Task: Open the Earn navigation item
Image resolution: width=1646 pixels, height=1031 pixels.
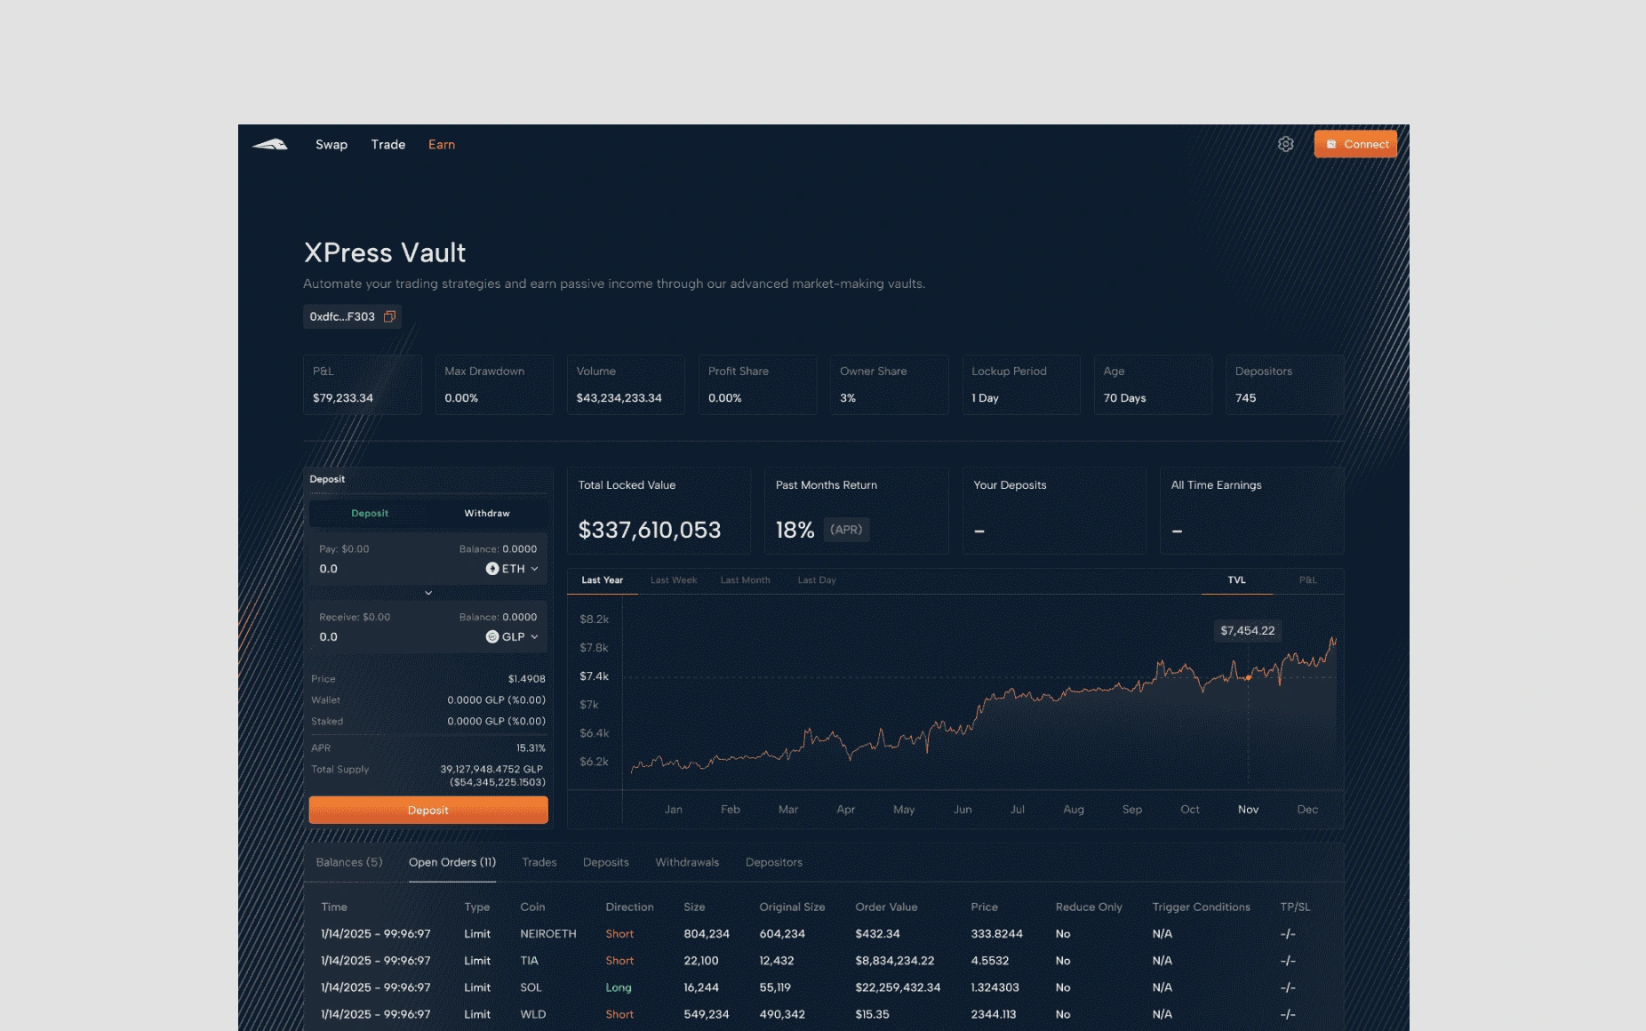Action: tap(442, 145)
